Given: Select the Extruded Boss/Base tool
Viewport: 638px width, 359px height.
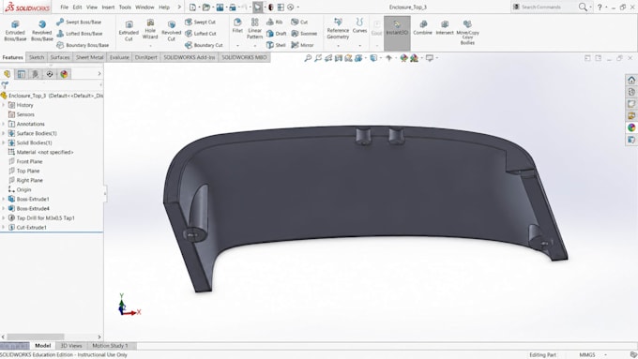Looking at the screenshot, I should pos(15,31).
